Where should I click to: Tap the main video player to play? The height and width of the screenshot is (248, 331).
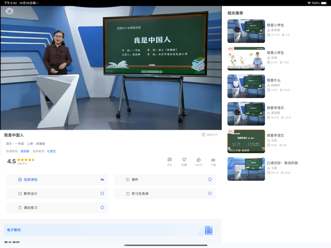tap(111, 68)
